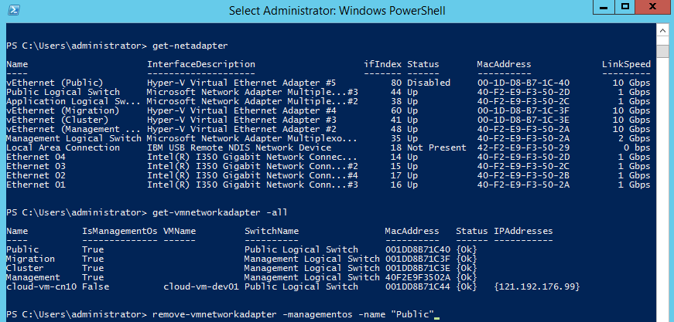This screenshot has width=674, height=322.
Task: Click MAC address 40F2E9F3502A
Action: pyautogui.click(x=417, y=277)
